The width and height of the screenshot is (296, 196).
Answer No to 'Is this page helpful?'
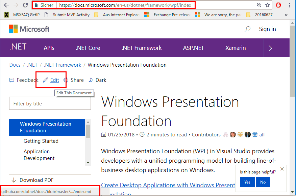tap(263, 182)
